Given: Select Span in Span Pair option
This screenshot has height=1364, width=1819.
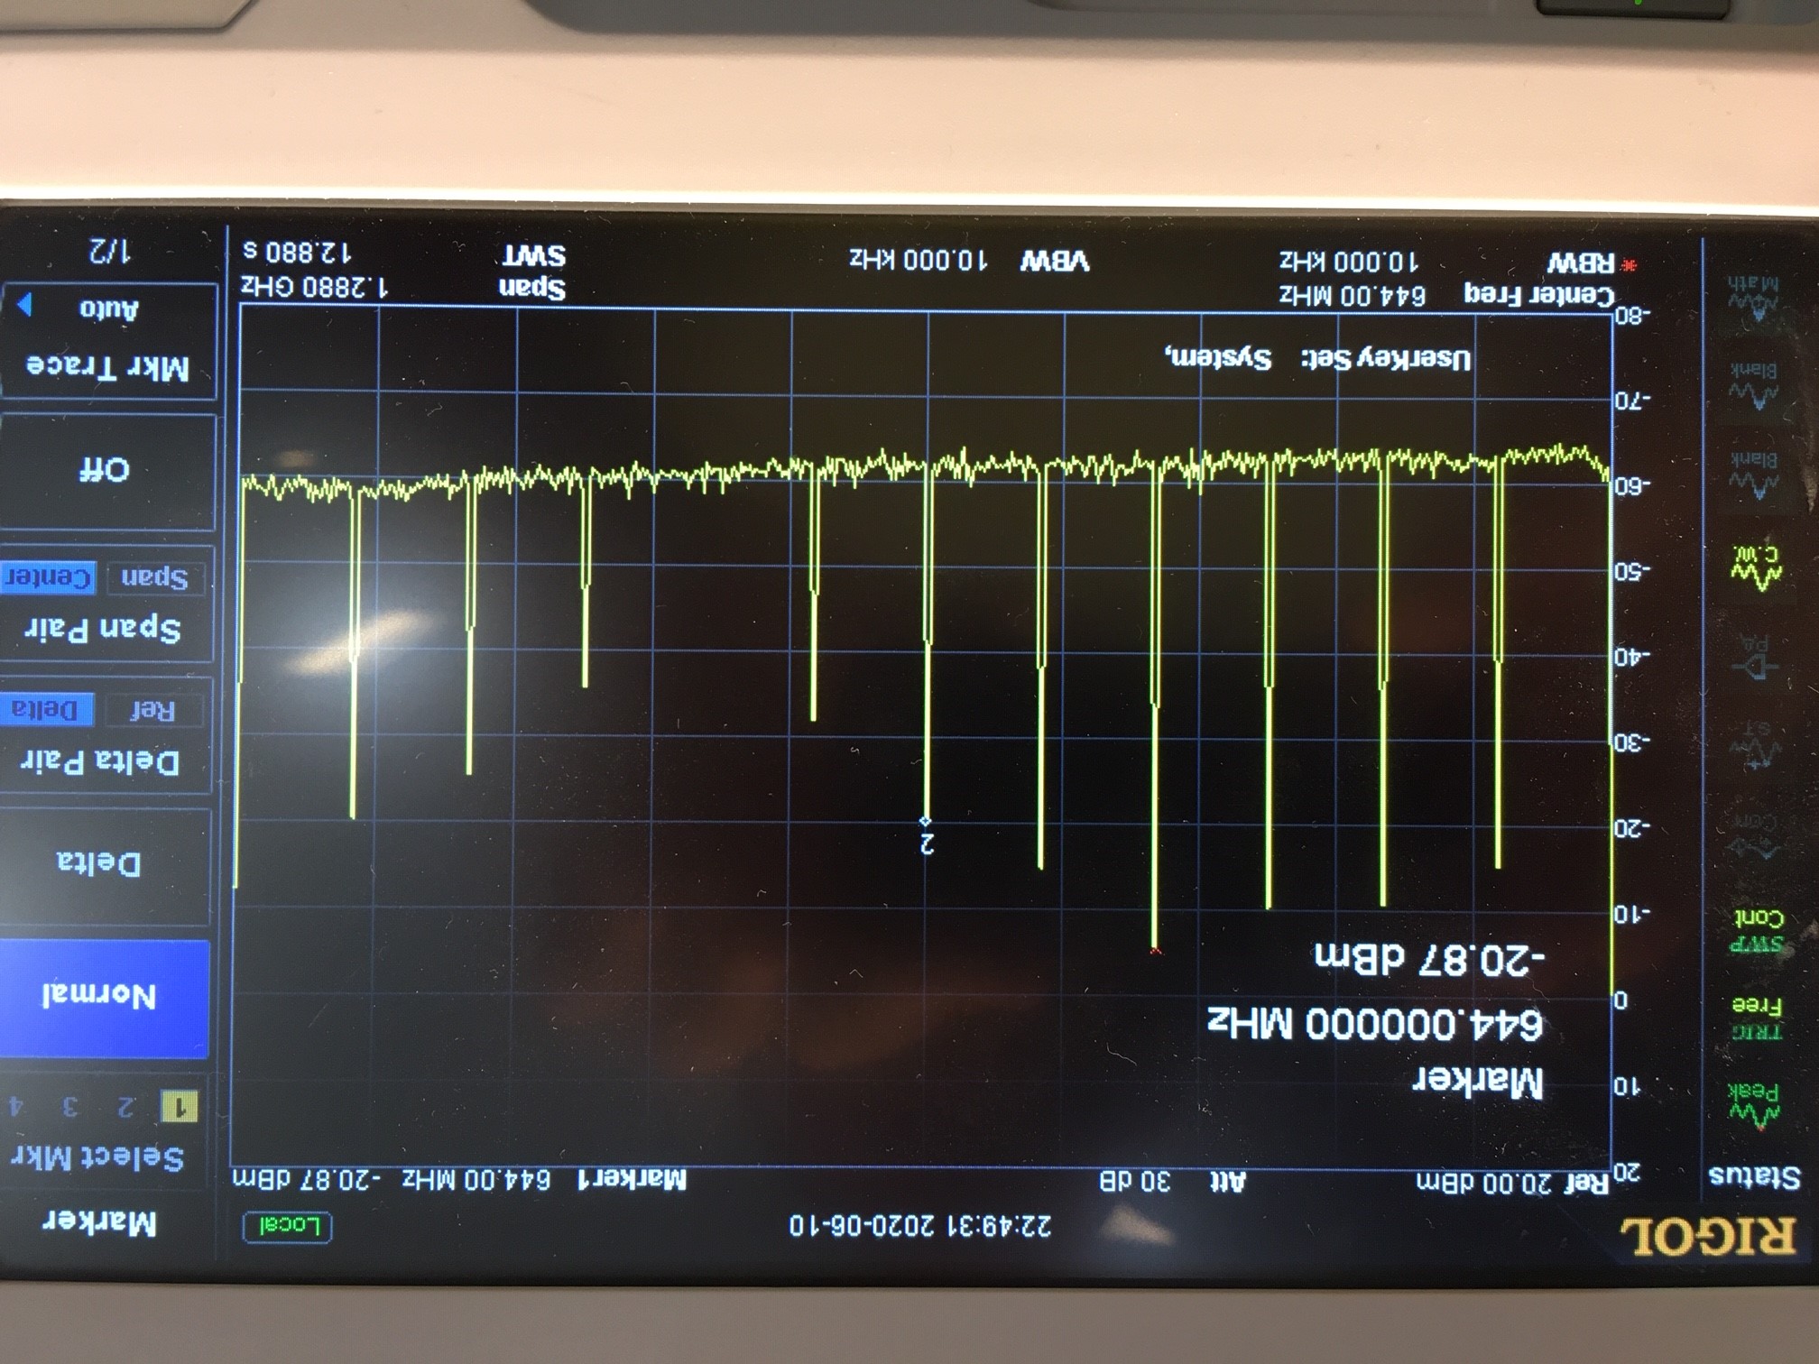Looking at the screenshot, I should [153, 578].
